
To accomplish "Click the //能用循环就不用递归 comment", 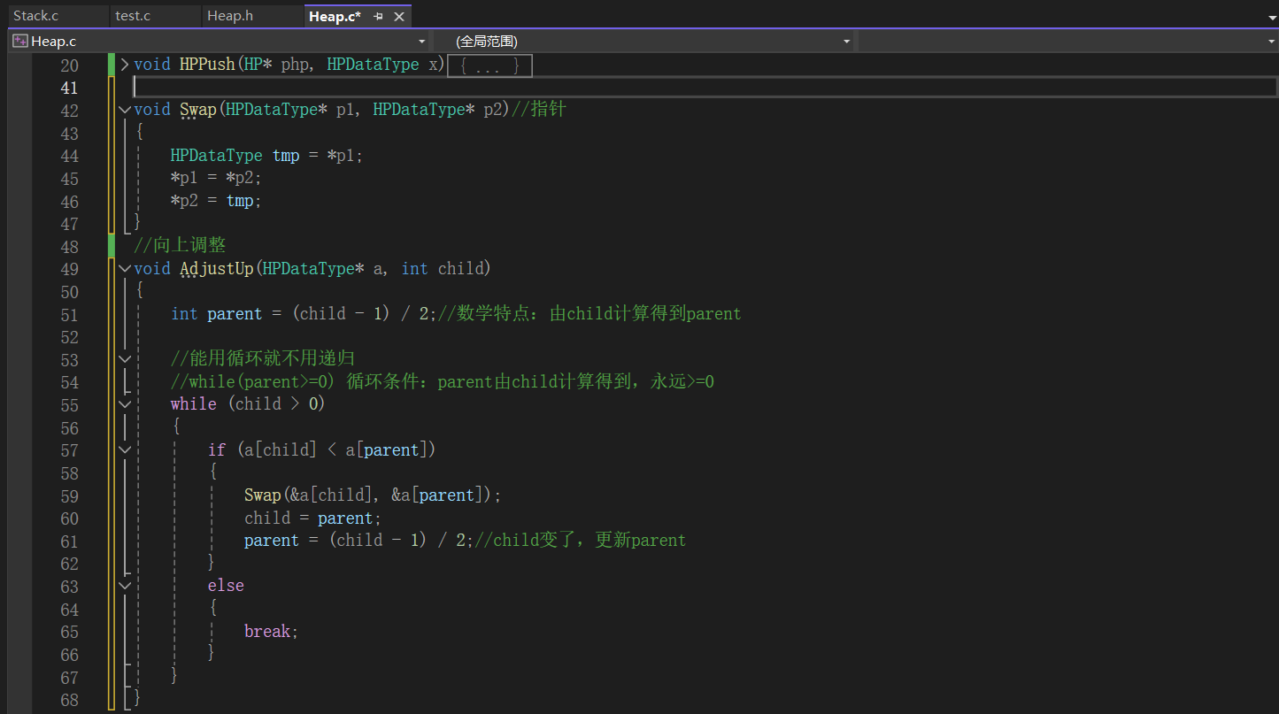I will (262, 358).
